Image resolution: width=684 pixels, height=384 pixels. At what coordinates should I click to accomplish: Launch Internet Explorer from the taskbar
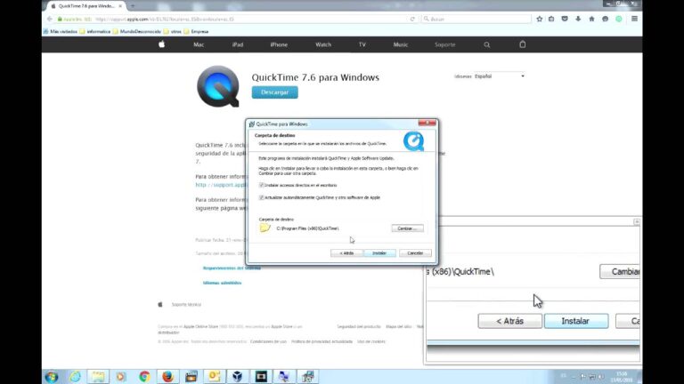(x=75, y=377)
